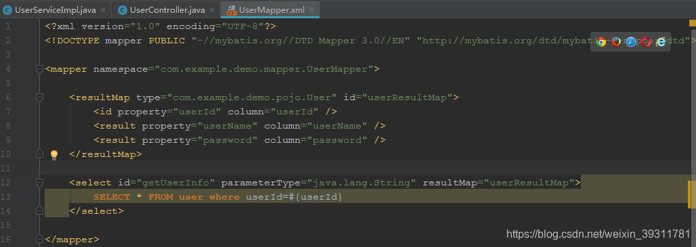The height and width of the screenshot is (247, 696).
Task: Select the UserMapper.xml tab
Action: pos(270,9)
